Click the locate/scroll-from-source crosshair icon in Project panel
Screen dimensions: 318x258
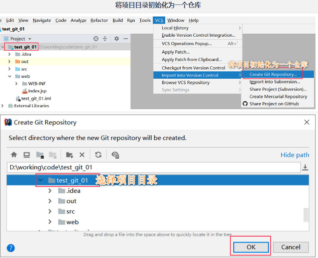pos(96,39)
